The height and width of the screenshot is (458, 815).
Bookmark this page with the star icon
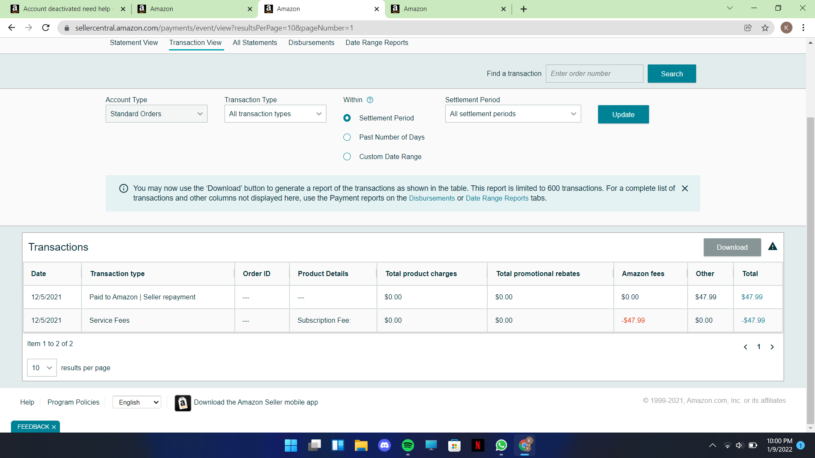coord(765,28)
